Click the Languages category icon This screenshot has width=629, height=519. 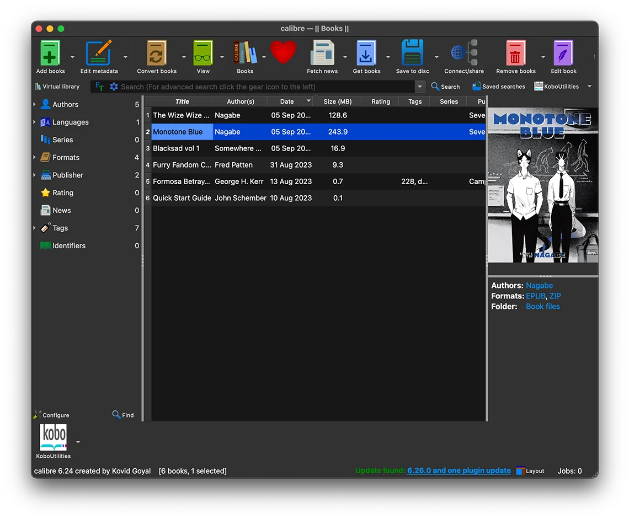pos(46,122)
